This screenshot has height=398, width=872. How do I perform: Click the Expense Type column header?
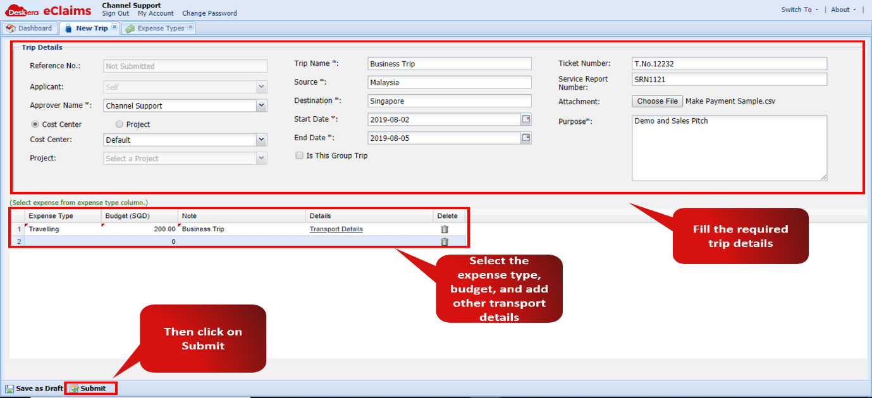(x=63, y=216)
